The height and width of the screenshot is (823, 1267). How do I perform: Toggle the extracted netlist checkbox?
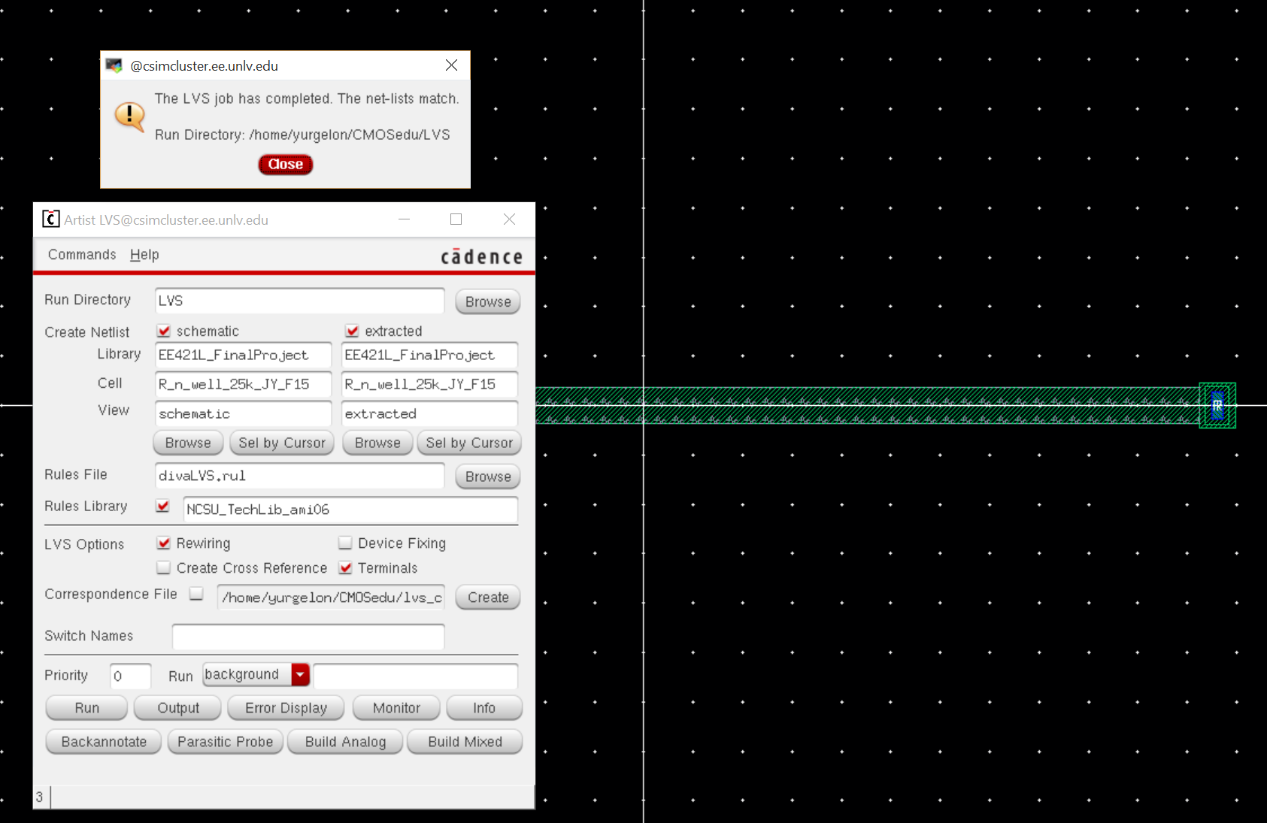click(352, 331)
